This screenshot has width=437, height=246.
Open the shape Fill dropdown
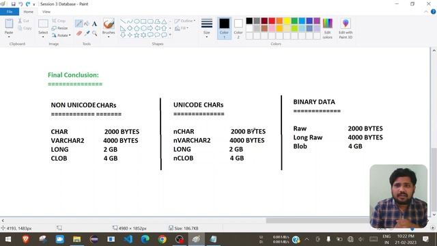point(182,28)
